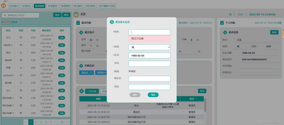Click the 最近就诊 column header
284x125 pixels.
pyautogui.click(x=46, y=30)
